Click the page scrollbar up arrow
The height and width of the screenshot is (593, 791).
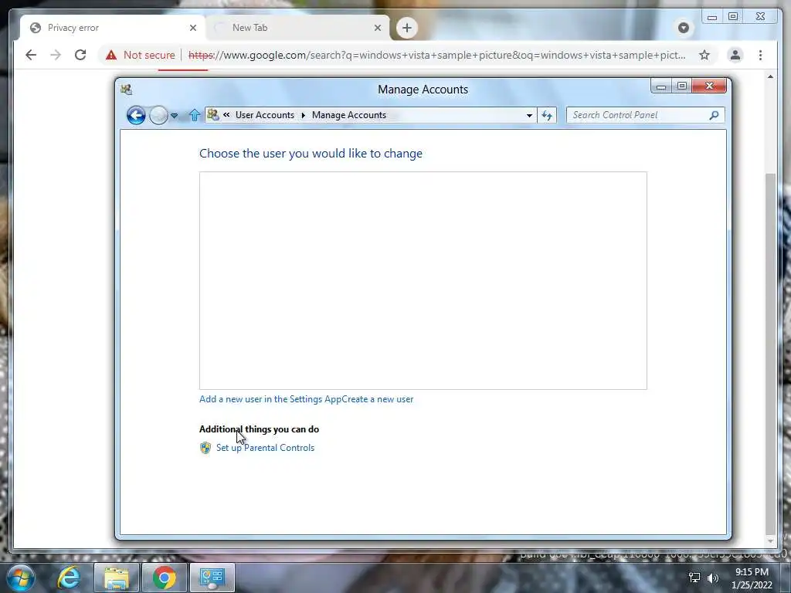[x=770, y=76]
